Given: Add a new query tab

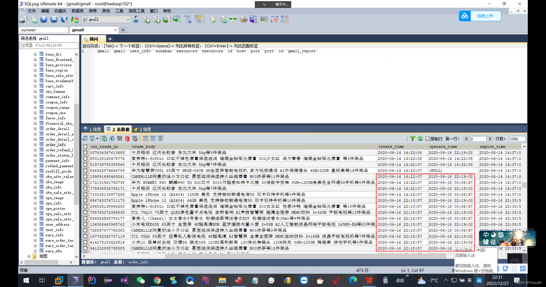Looking at the screenshot, I should tap(110, 39).
